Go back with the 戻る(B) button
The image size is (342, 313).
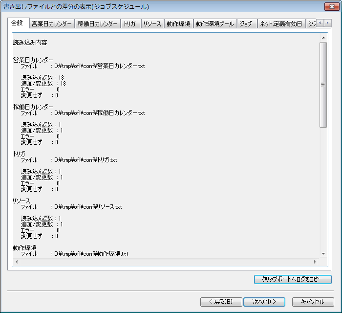coord(221,302)
